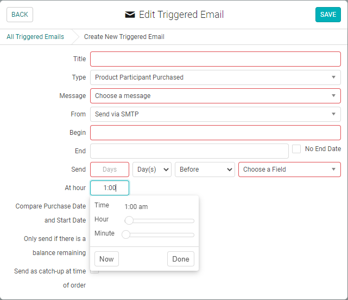This screenshot has height=300, width=348.
Task: Click the Minute slider handle
Action: (x=126, y=234)
